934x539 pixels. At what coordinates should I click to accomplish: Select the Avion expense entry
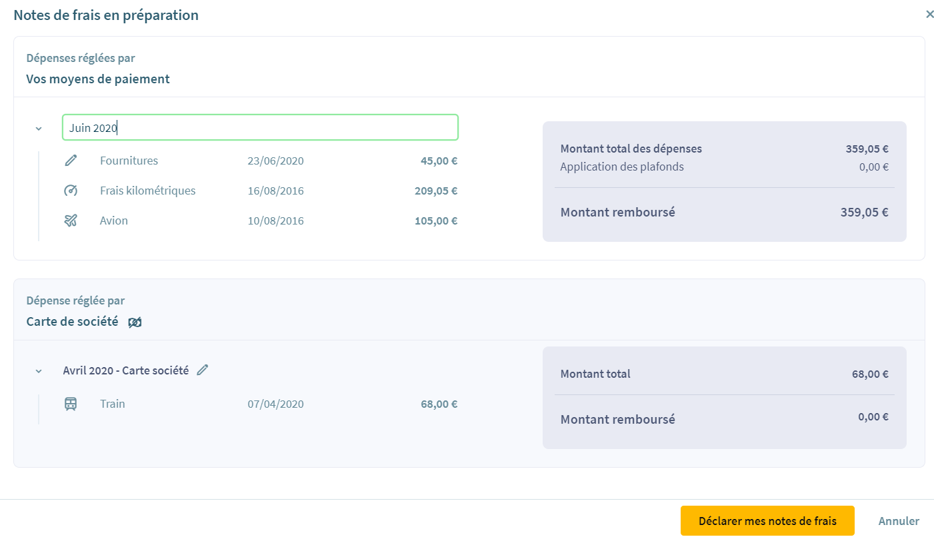point(114,221)
